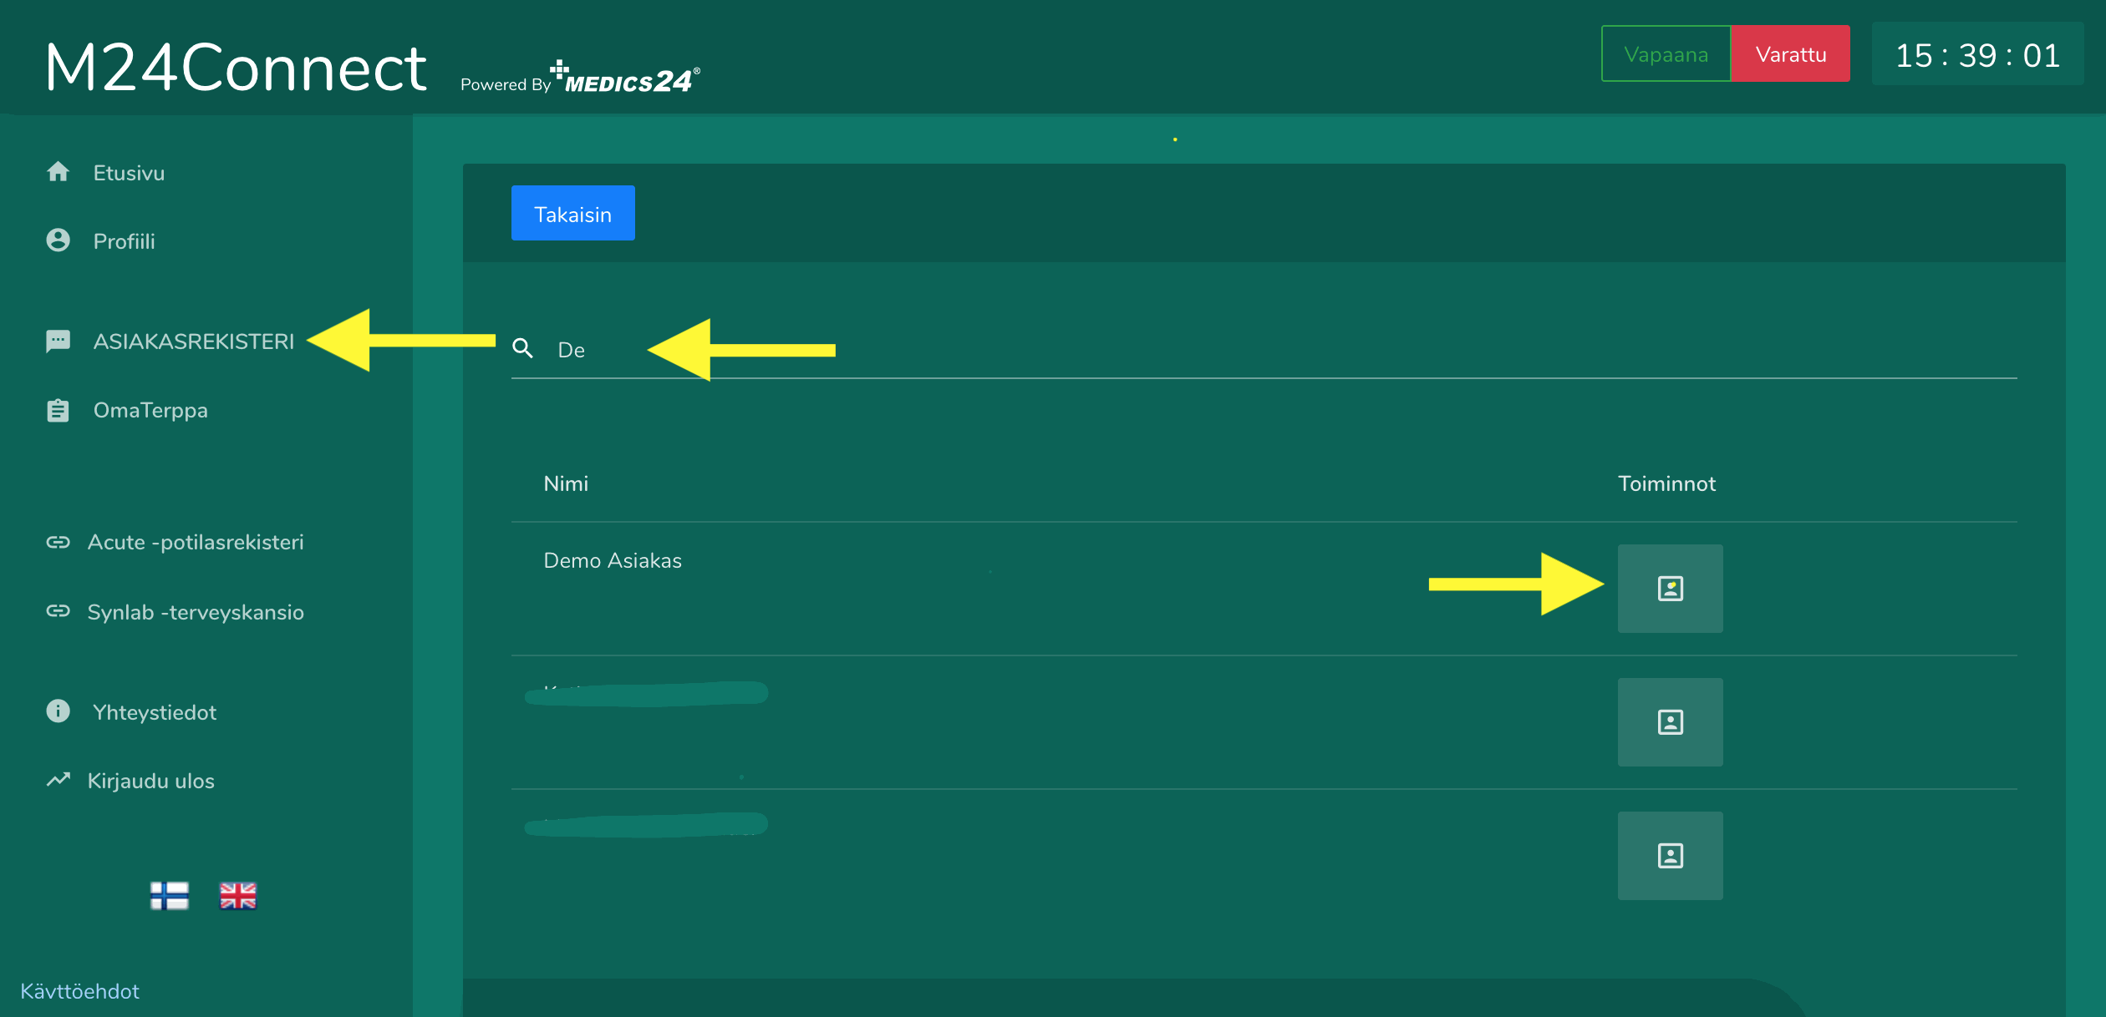Select ASIAKASREKISTERI in sidebar
This screenshot has height=1017, width=2106.
[194, 342]
